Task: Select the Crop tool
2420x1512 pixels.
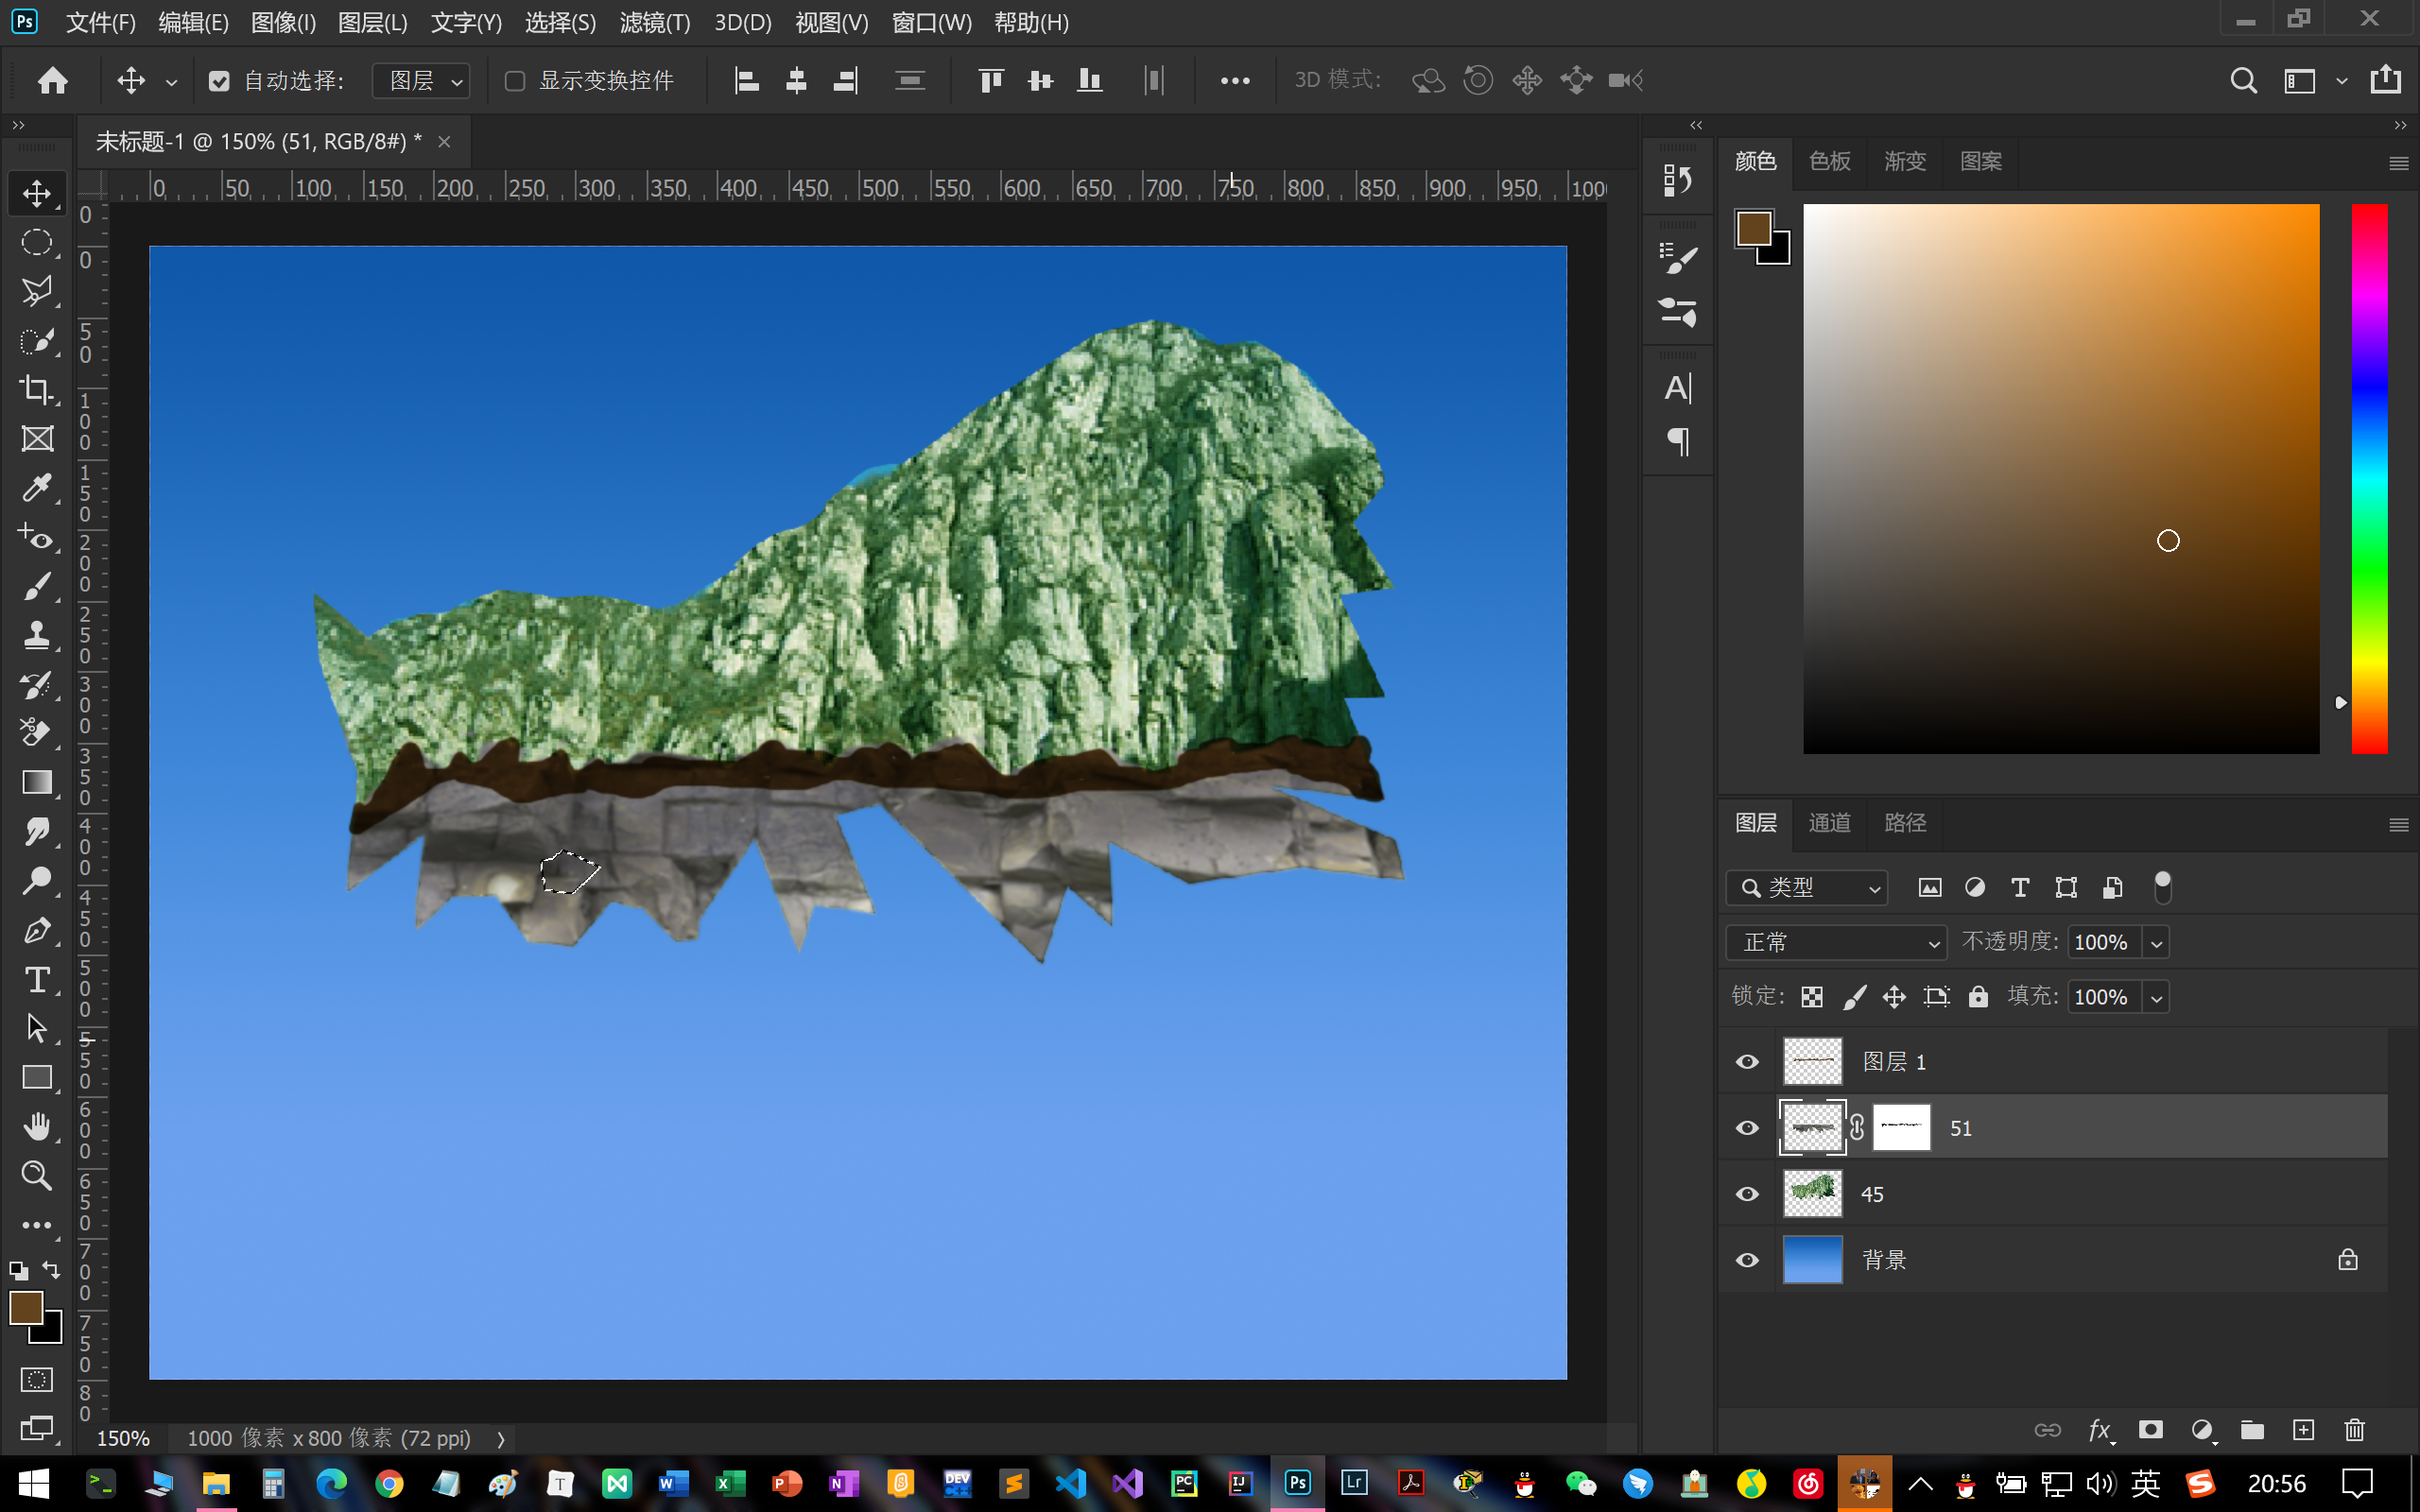Action: (37, 390)
